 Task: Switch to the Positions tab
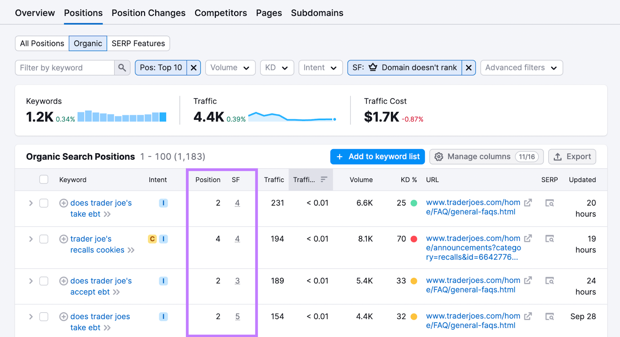(x=83, y=13)
